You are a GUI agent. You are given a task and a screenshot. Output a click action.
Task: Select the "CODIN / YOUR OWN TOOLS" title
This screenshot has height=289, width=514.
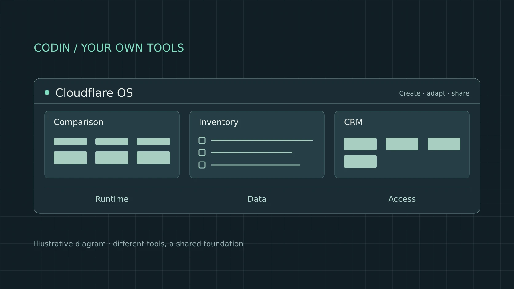click(x=109, y=48)
